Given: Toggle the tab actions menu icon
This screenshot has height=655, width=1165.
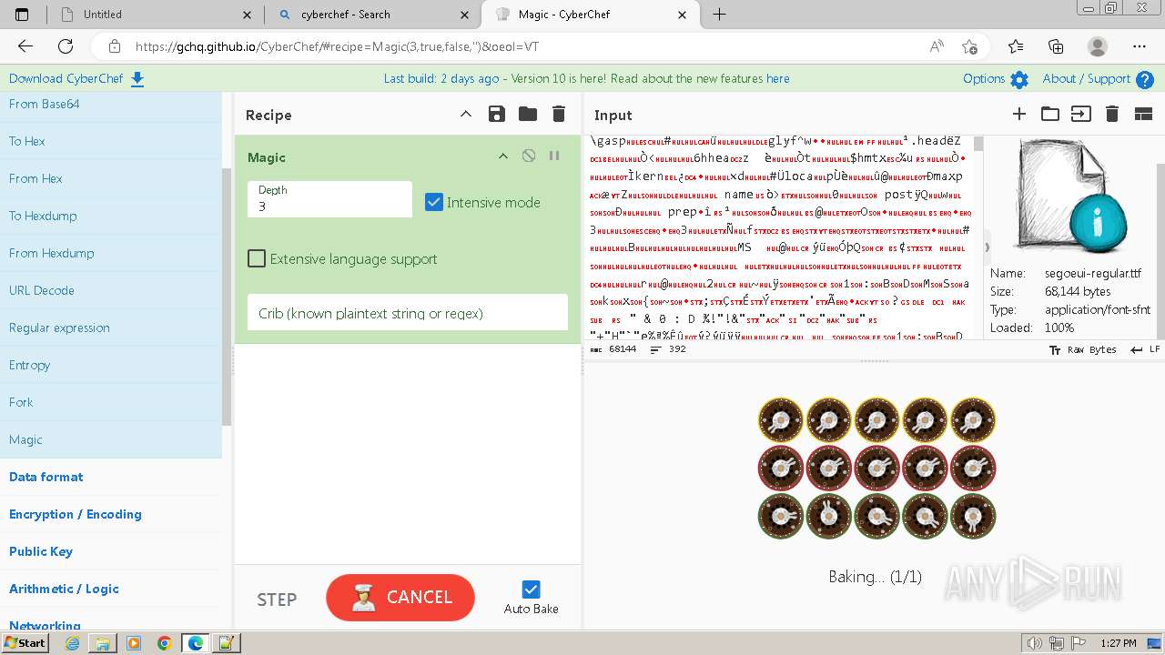Looking at the screenshot, I should click(x=22, y=15).
